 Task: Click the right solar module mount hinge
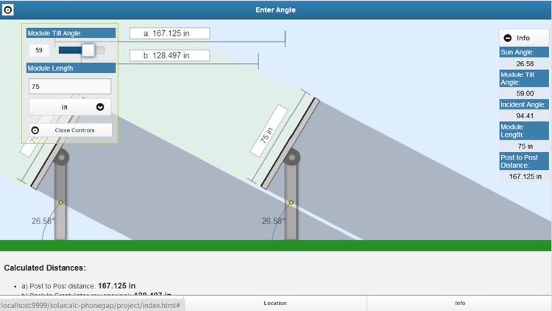click(x=292, y=157)
